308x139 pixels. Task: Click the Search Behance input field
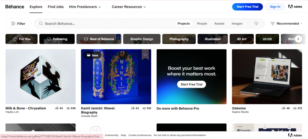tap(105, 23)
